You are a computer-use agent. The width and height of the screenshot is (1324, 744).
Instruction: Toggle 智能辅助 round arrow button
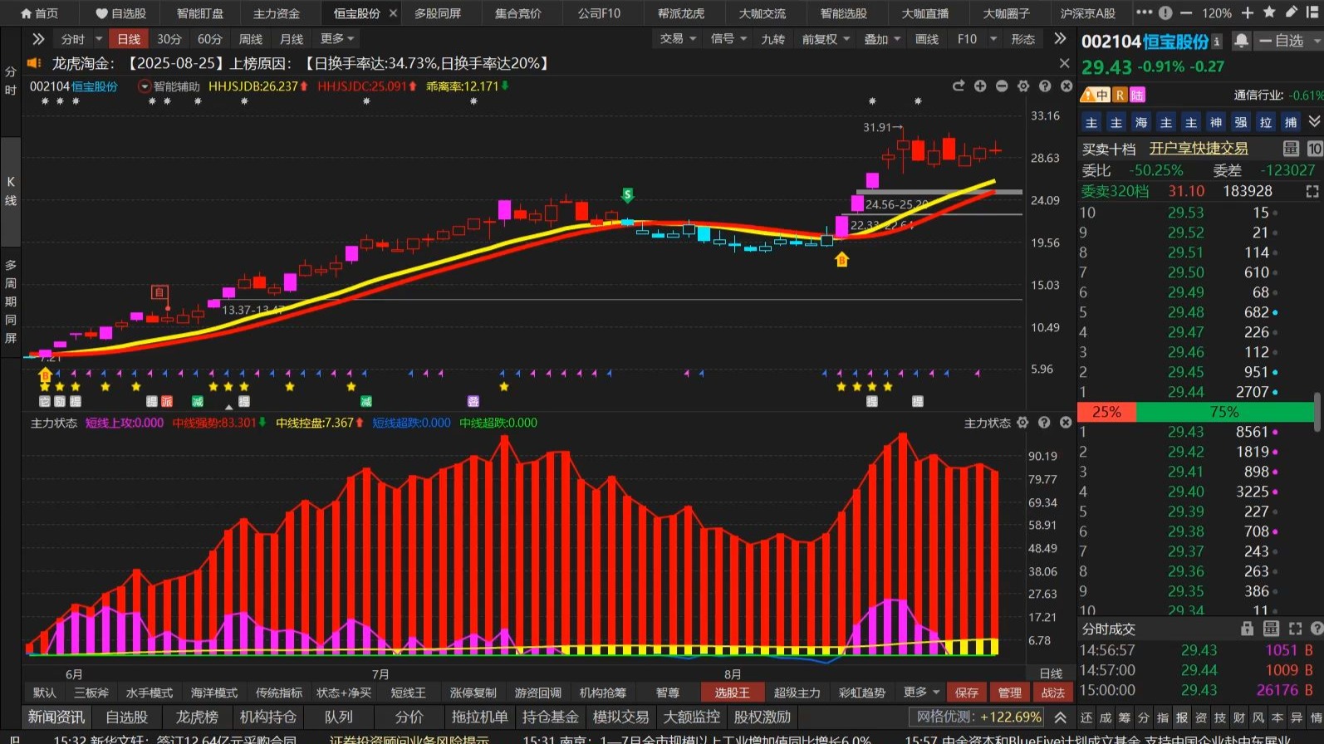tap(145, 86)
